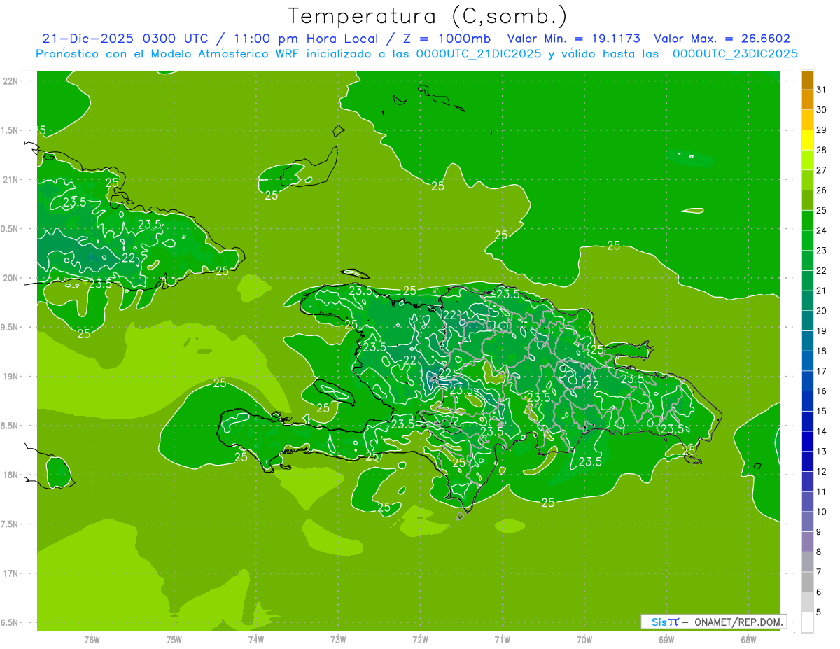840x649 pixels.
Task: Click the '6' value on color scale
Action: tap(818, 592)
